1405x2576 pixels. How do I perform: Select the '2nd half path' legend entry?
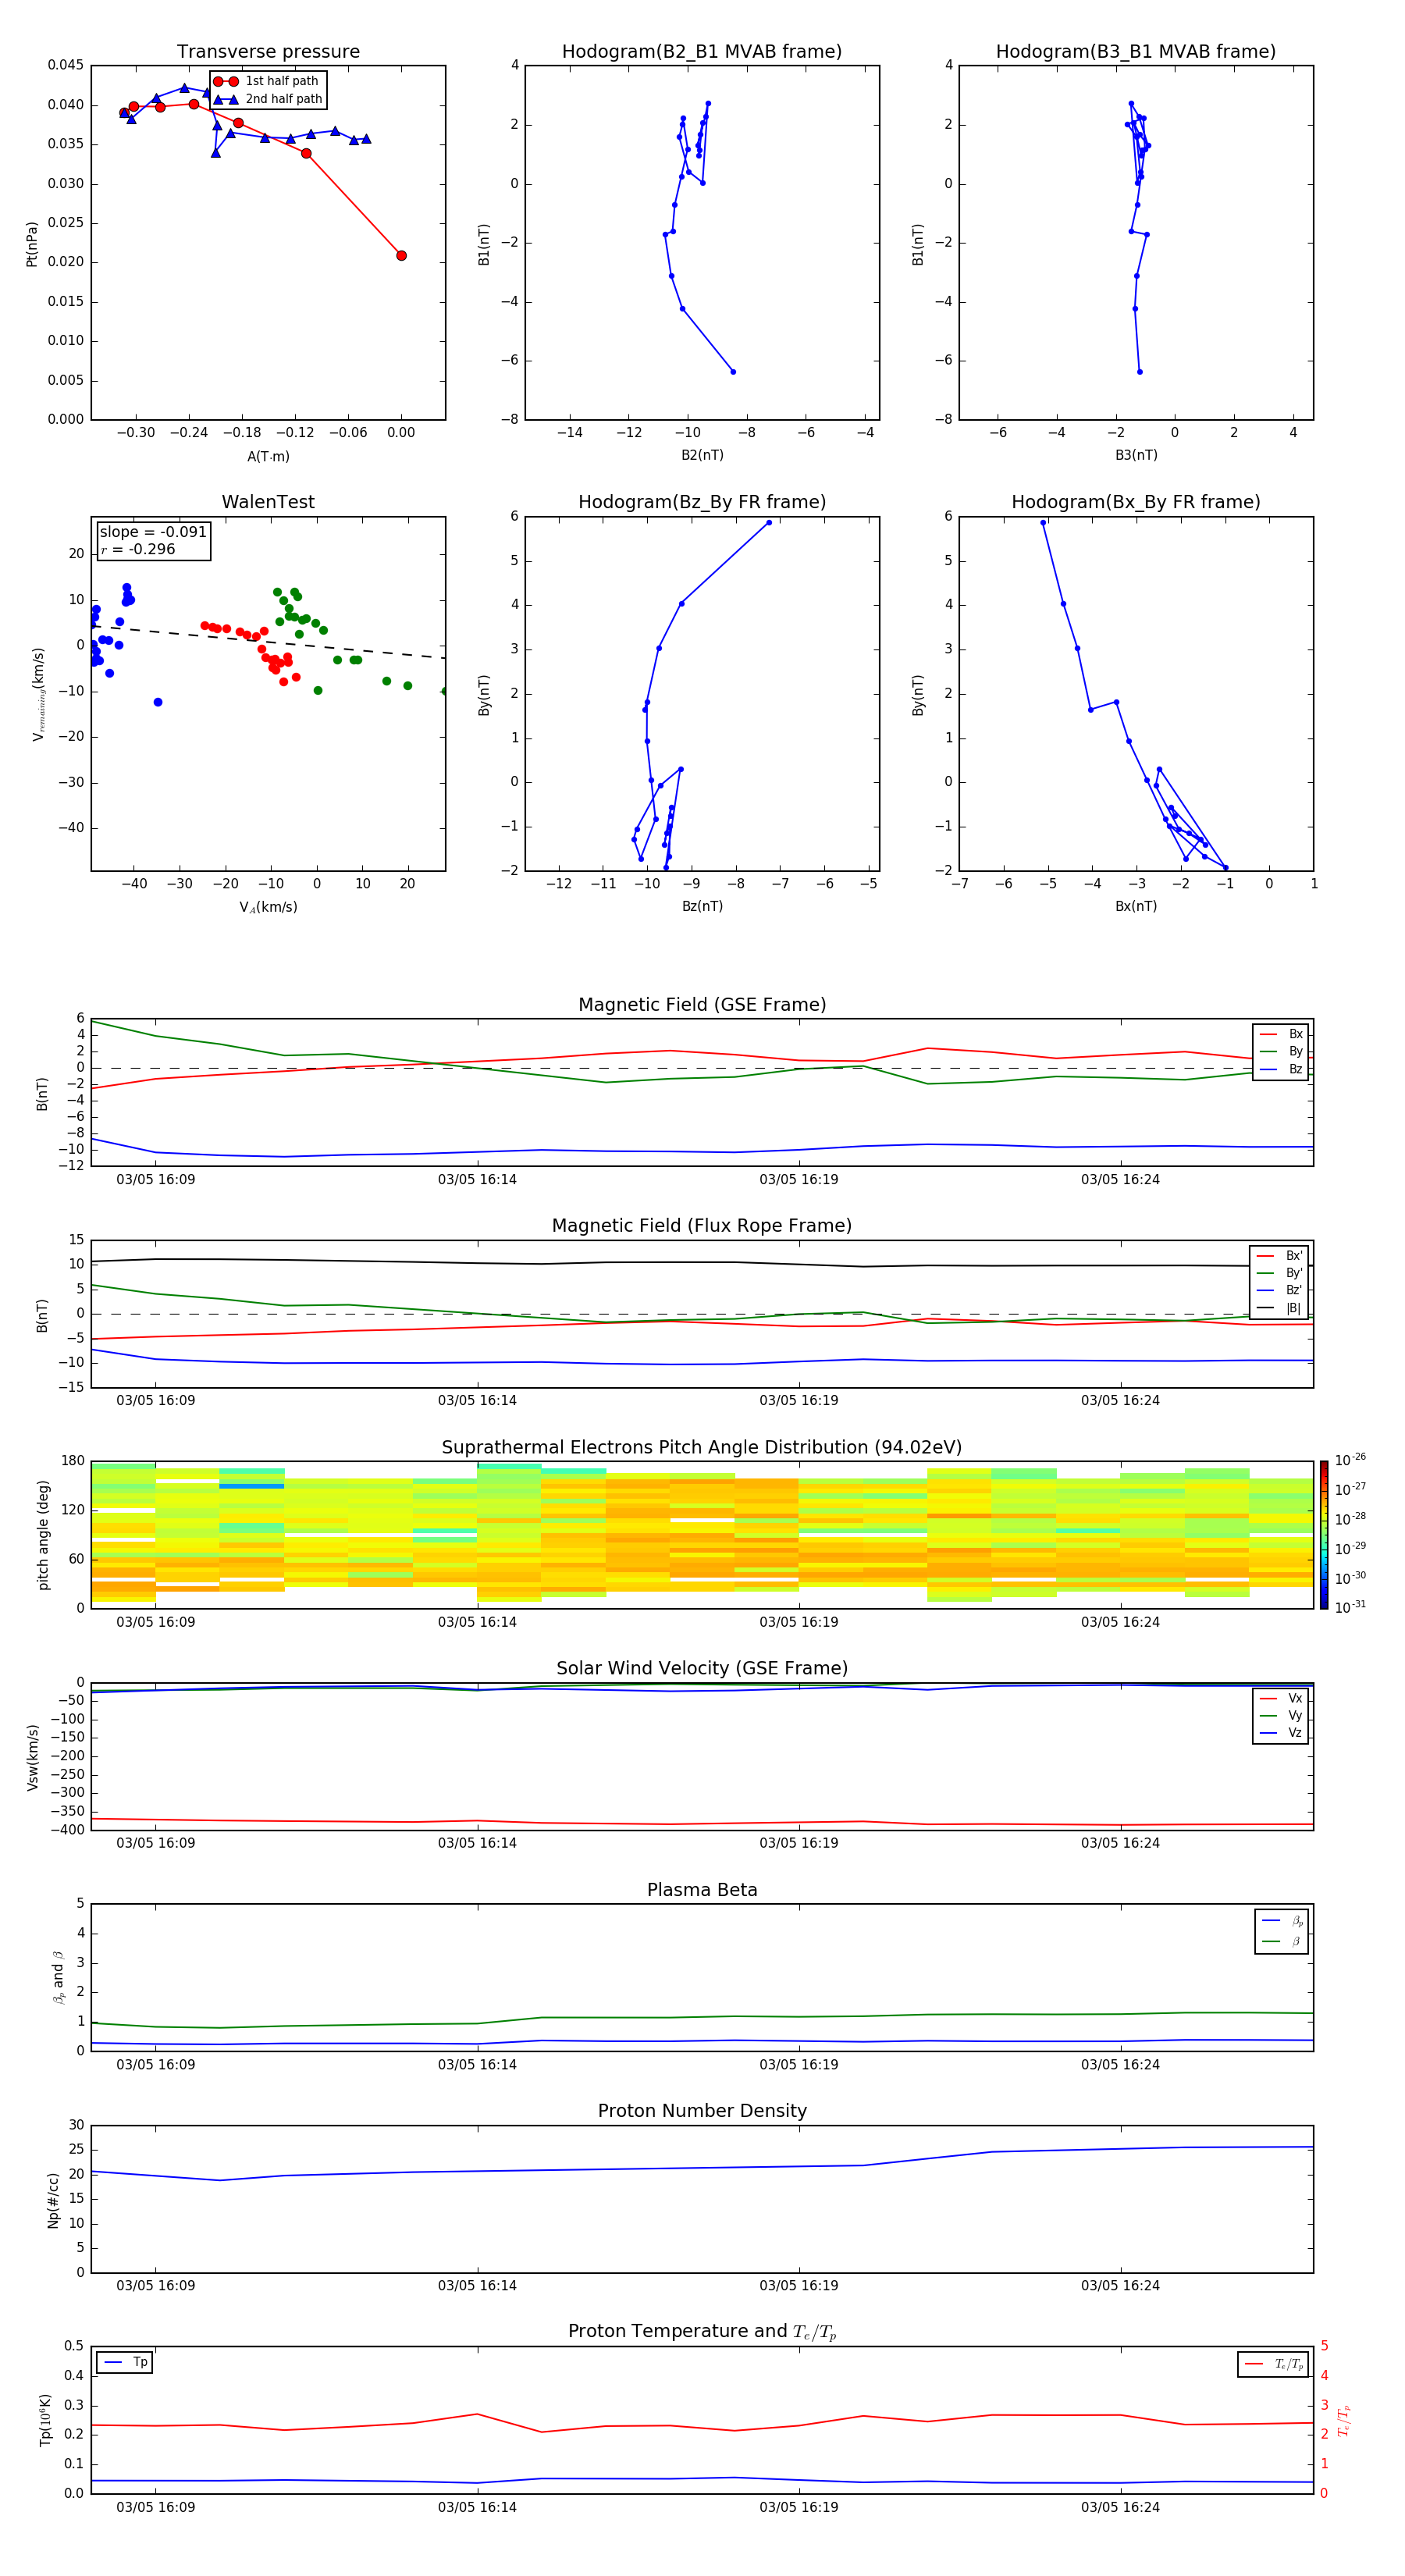click(268, 99)
